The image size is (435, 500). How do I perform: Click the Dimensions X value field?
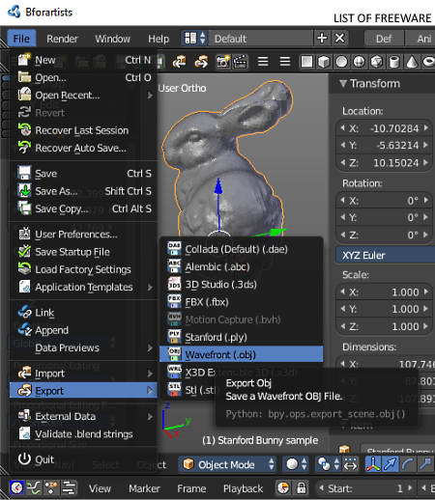(386, 364)
